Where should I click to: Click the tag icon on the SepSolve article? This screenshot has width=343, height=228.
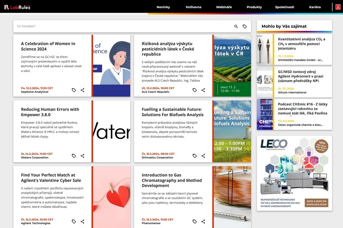tap(74, 90)
